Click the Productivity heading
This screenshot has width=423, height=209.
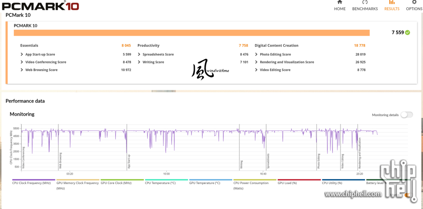[148, 46]
